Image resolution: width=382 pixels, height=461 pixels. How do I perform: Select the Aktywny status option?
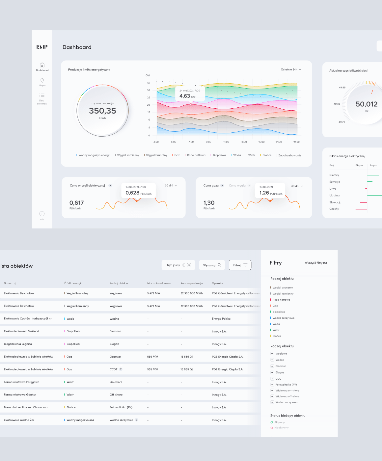point(272,422)
